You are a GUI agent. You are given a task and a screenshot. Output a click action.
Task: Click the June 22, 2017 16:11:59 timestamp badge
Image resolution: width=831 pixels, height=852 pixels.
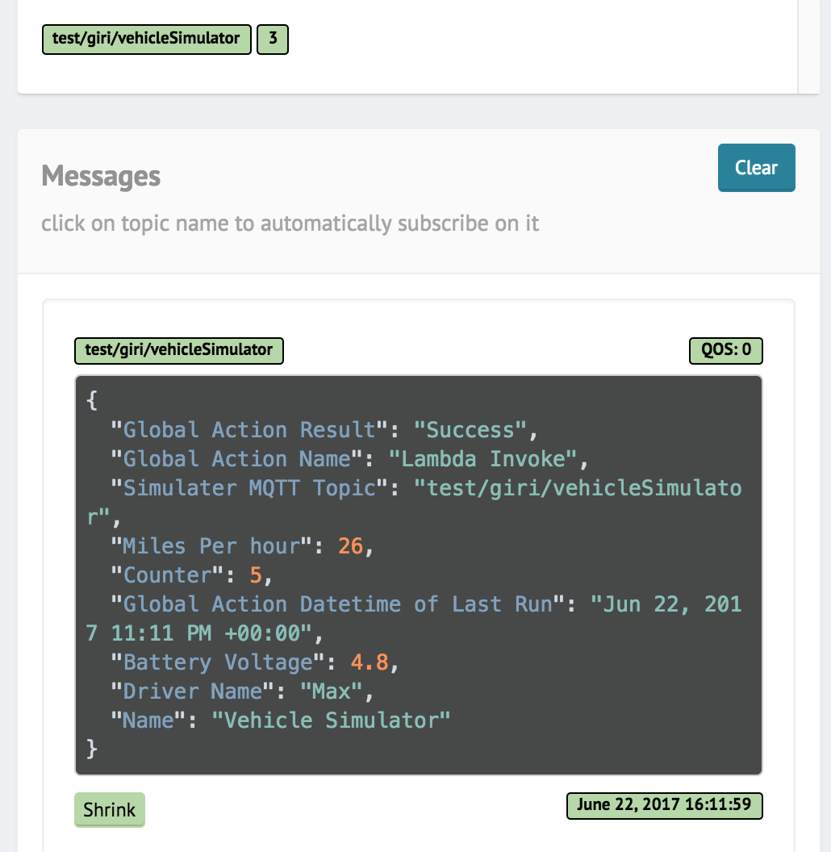pyautogui.click(x=664, y=805)
